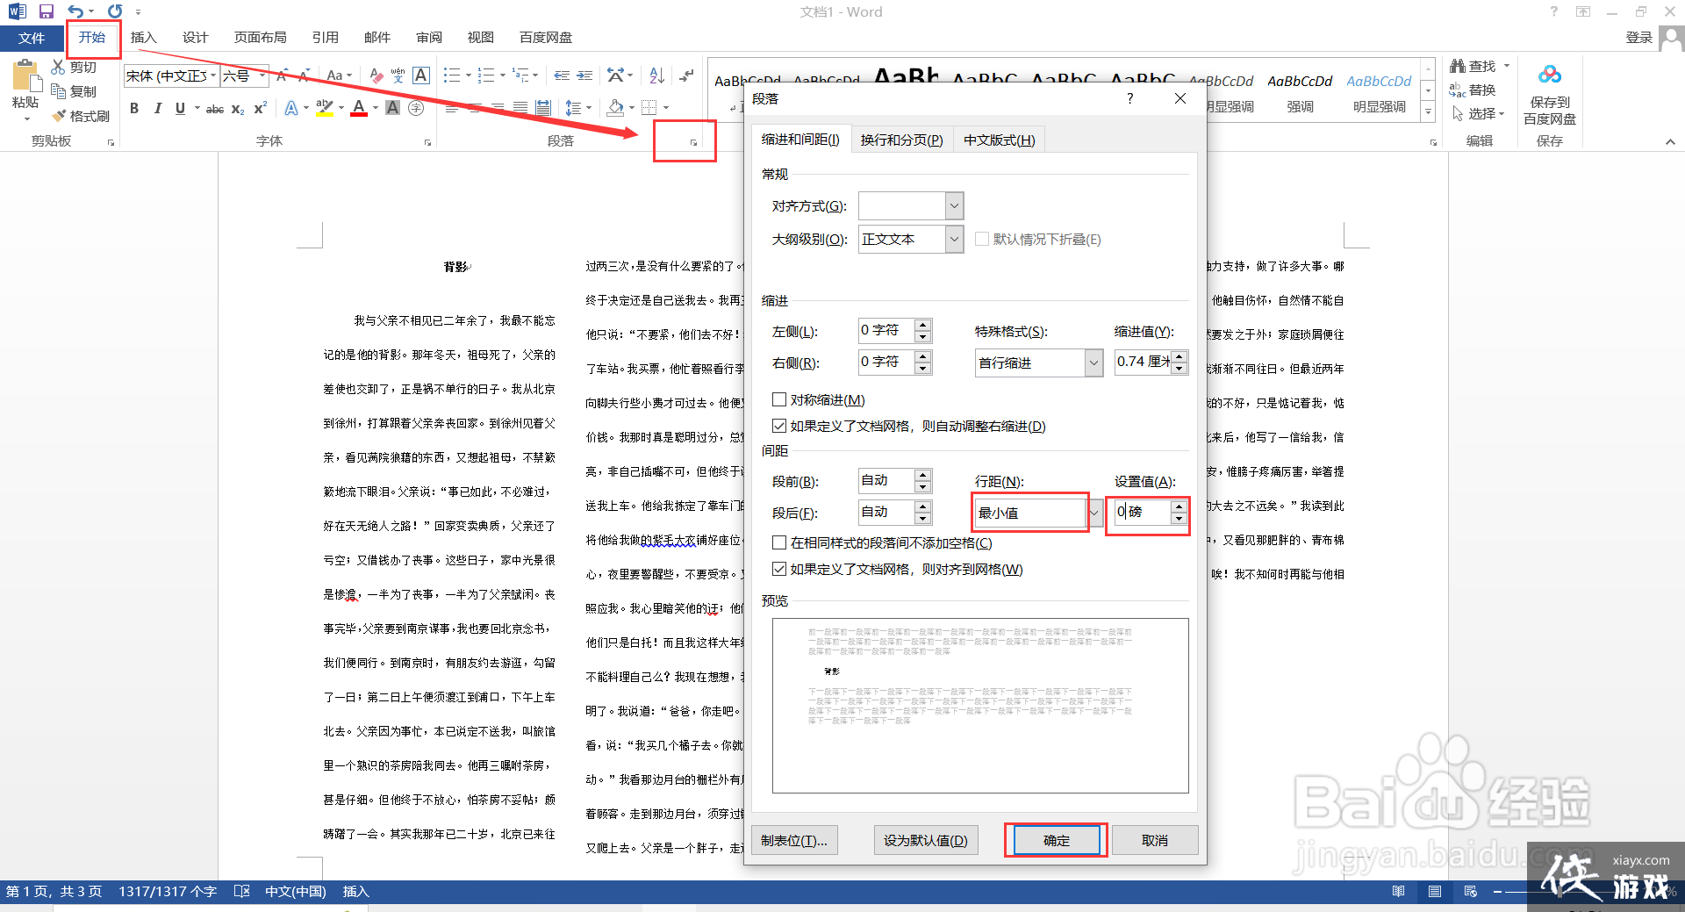Open the 审阅 Review ribbon tab
This screenshot has width=1685, height=912.
[429, 37]
